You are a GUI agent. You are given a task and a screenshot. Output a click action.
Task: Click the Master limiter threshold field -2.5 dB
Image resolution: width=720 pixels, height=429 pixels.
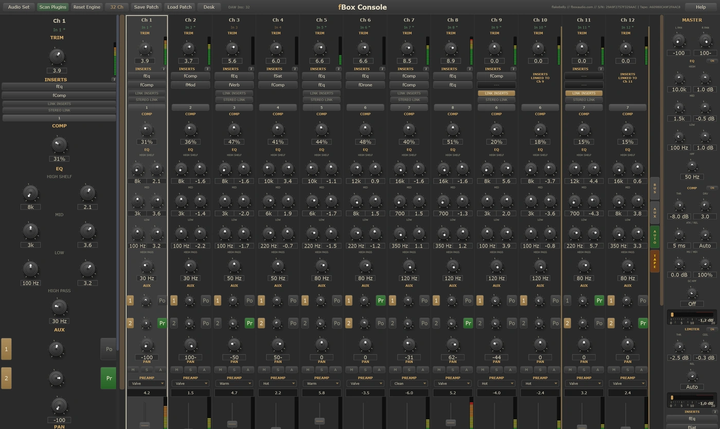(x=679, y=357)
